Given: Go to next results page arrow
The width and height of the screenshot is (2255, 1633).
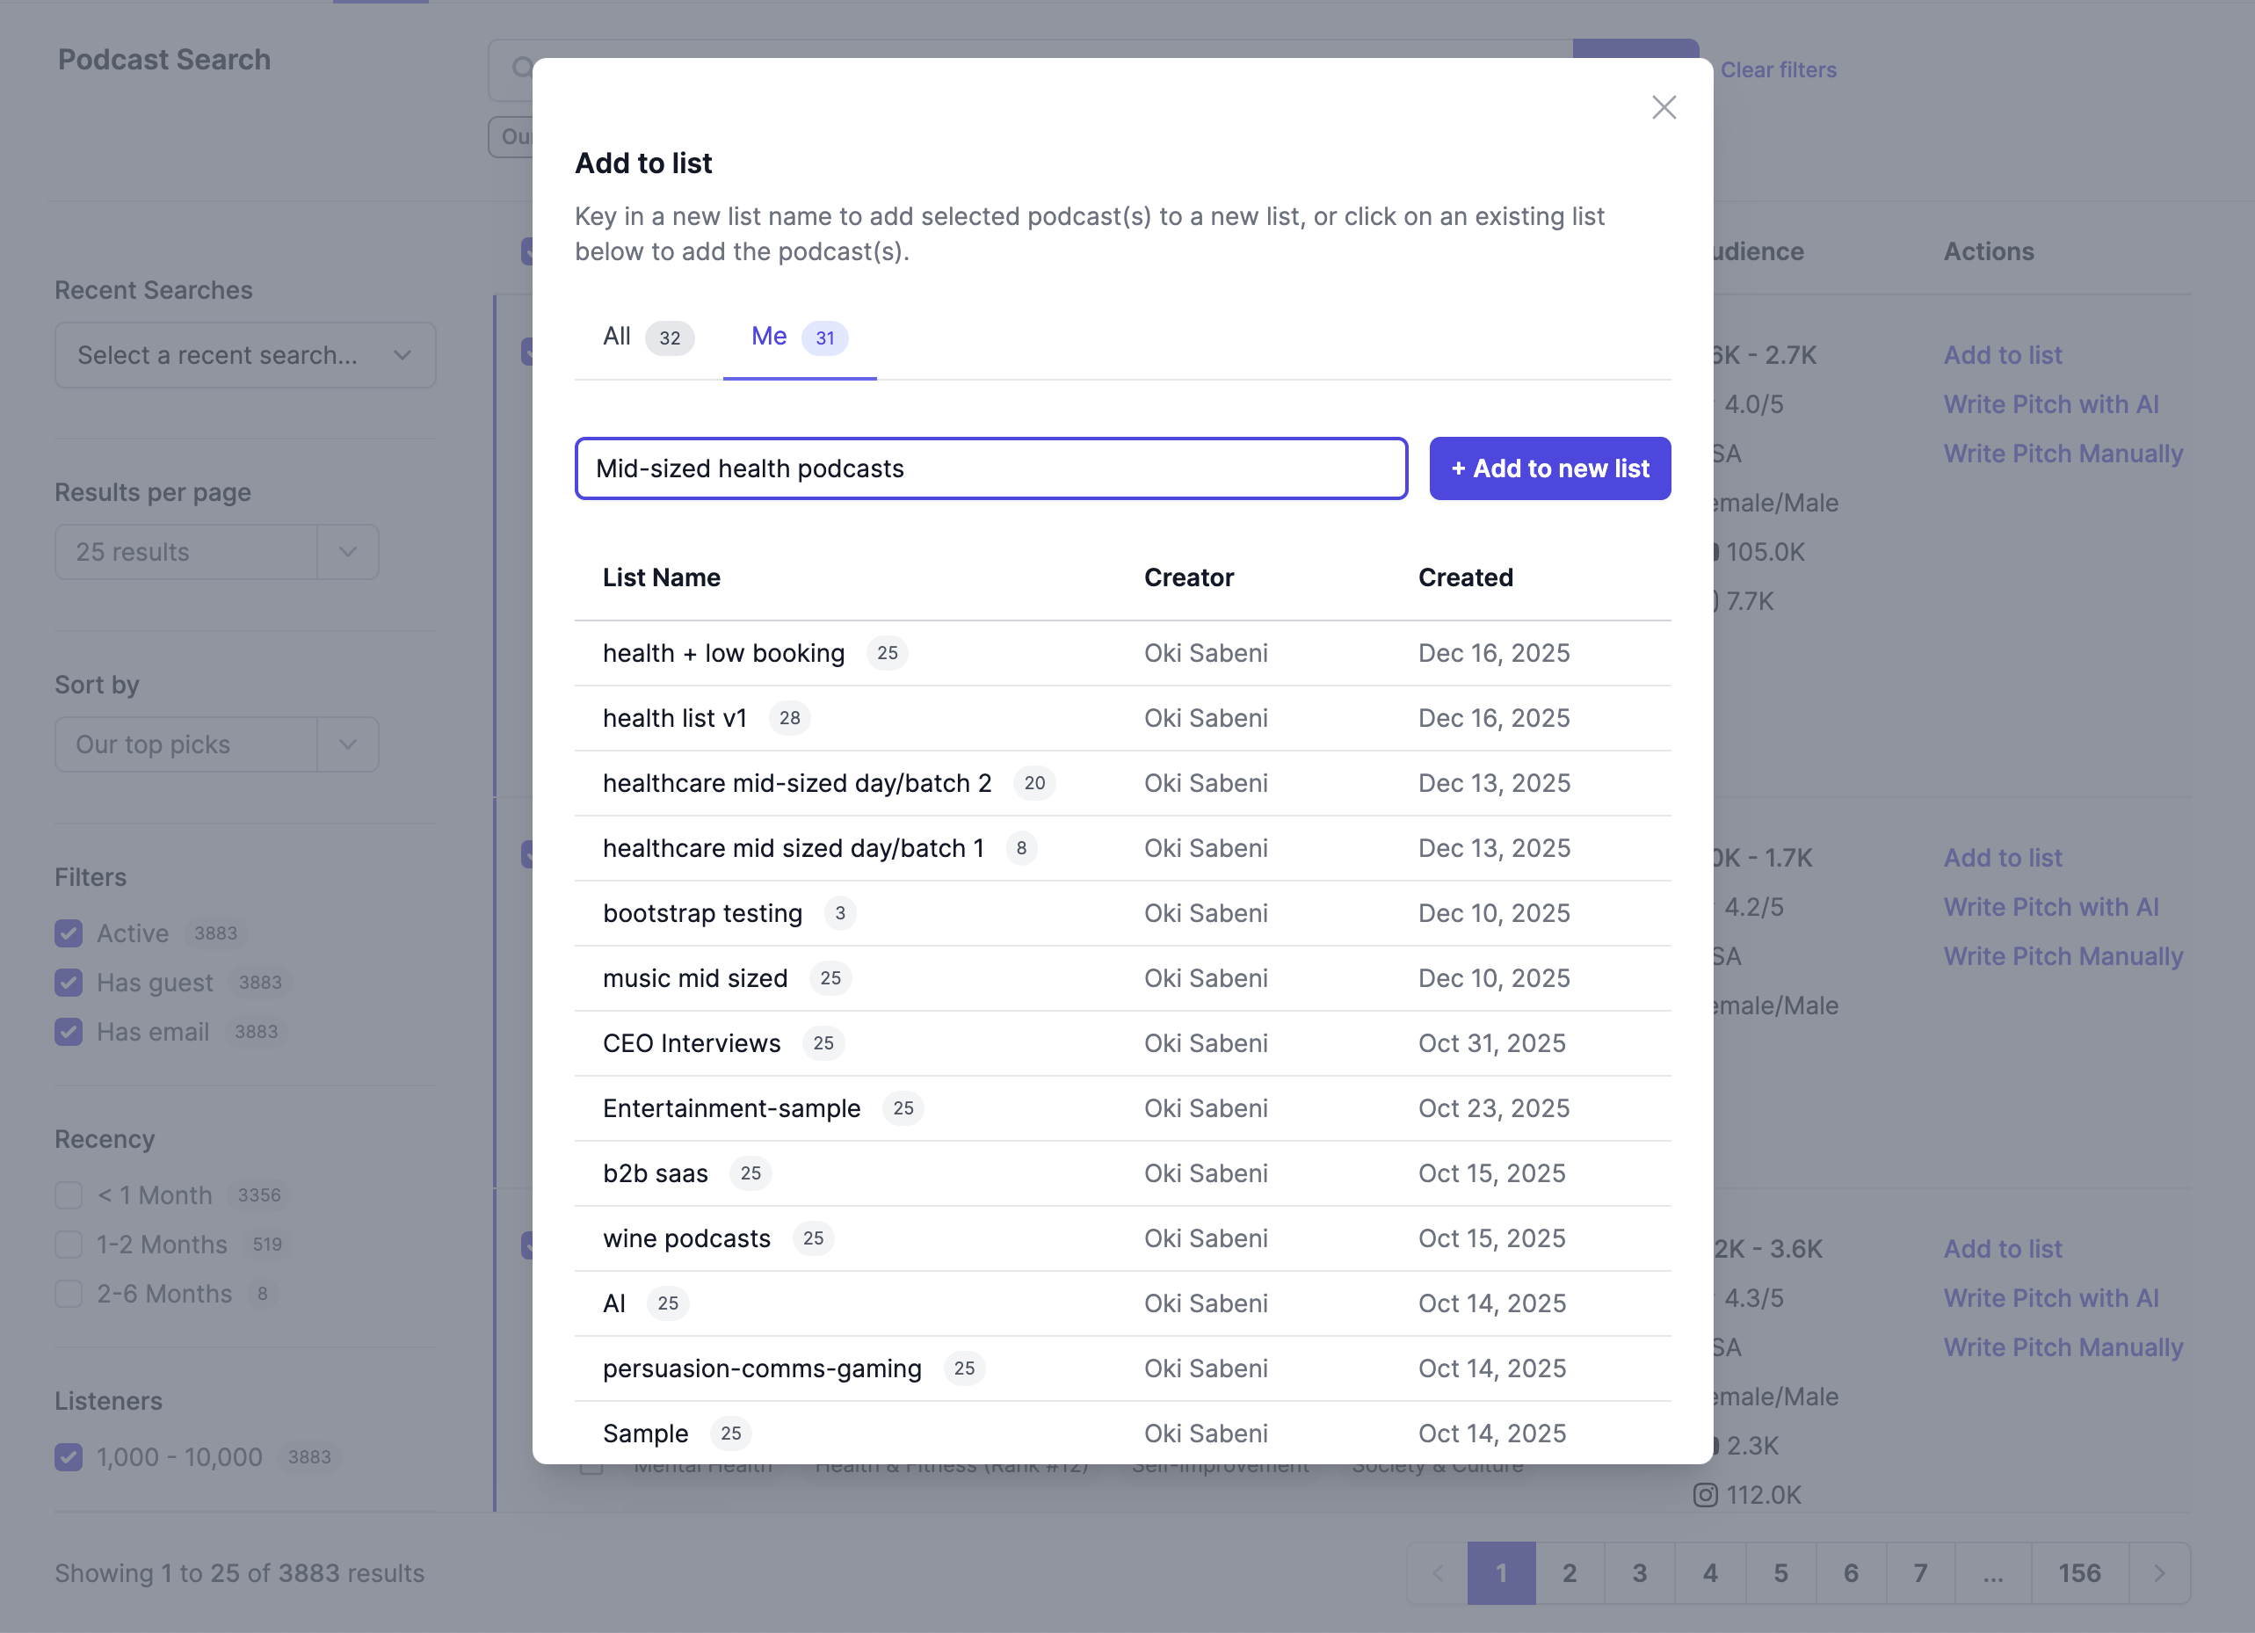Looking at the screenshot, I should pyautogui.click(x=2158, y=1573).
